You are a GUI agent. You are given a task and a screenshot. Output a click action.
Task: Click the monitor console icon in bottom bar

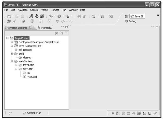click(149, 113)
